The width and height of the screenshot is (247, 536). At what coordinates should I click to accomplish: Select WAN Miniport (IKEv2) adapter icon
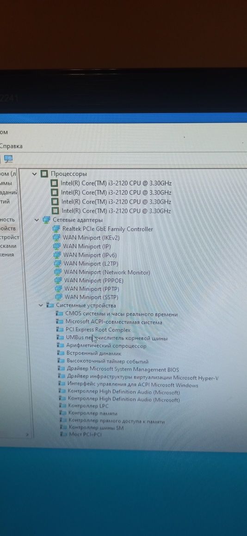57,237
